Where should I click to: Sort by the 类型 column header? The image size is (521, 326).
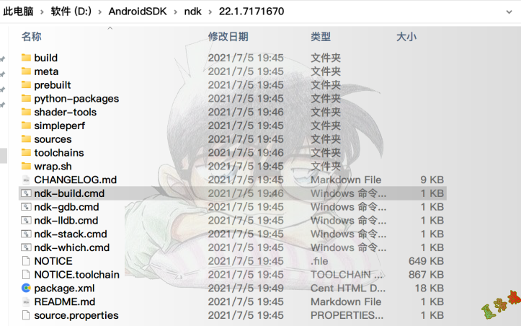pos(321,37)
